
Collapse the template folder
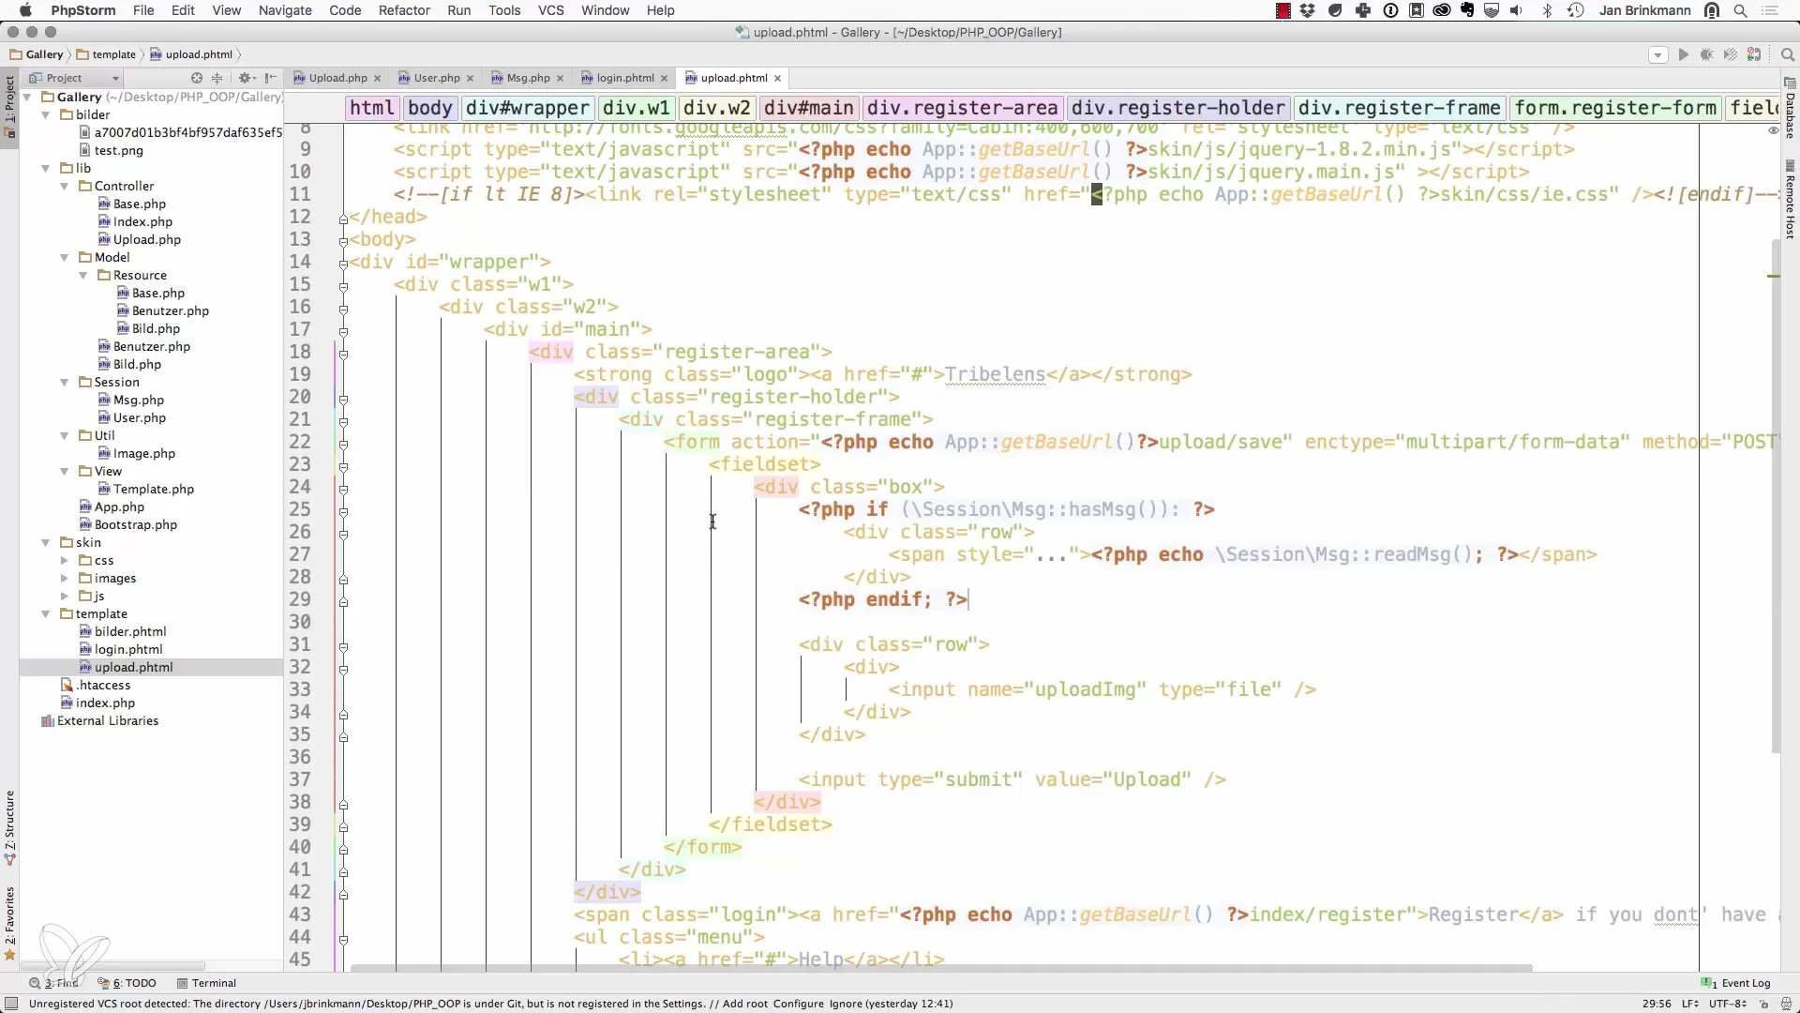pyautogui.click(x=45, y=613)
